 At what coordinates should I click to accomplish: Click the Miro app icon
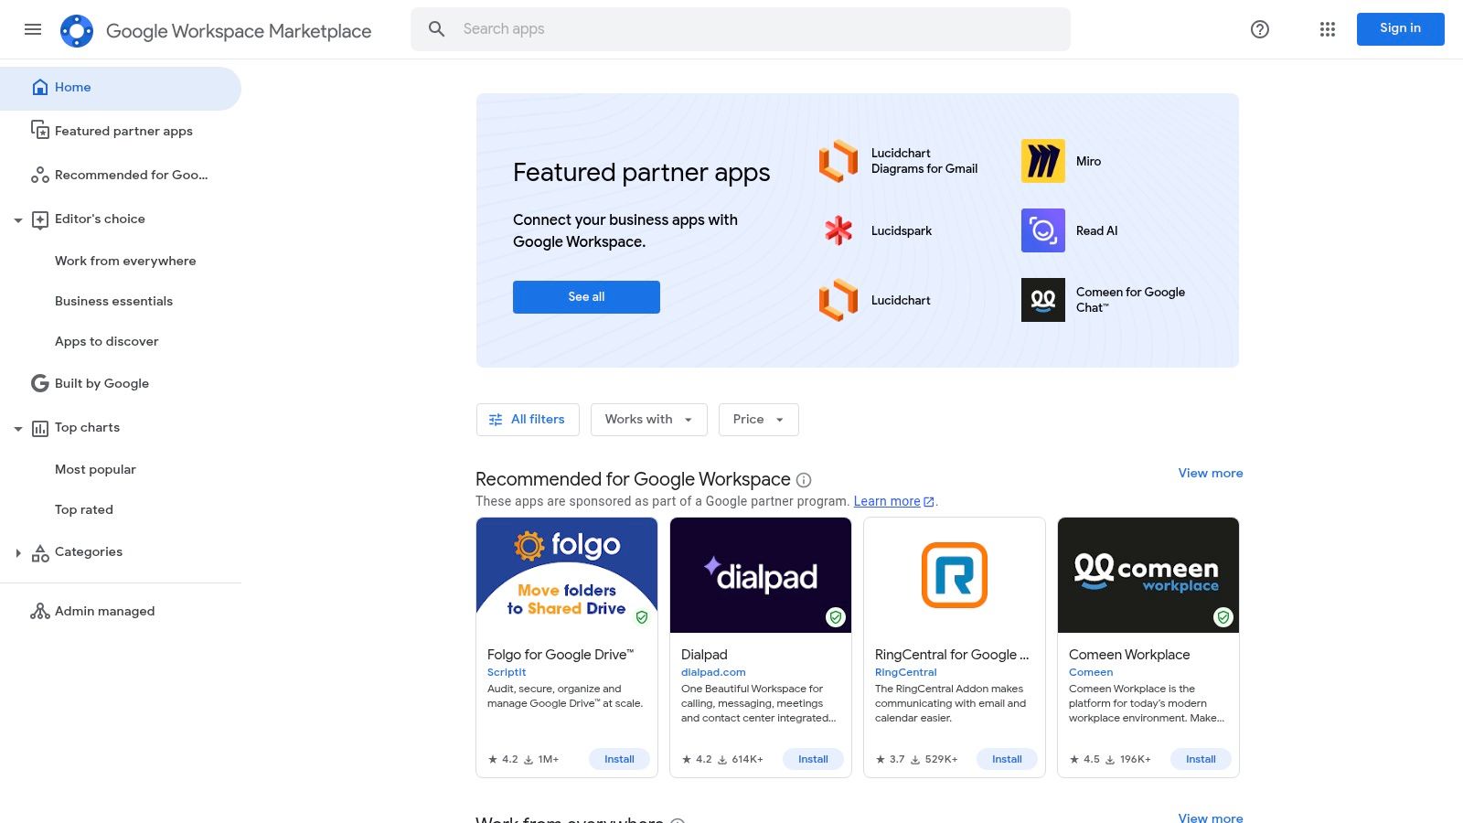1043,161
